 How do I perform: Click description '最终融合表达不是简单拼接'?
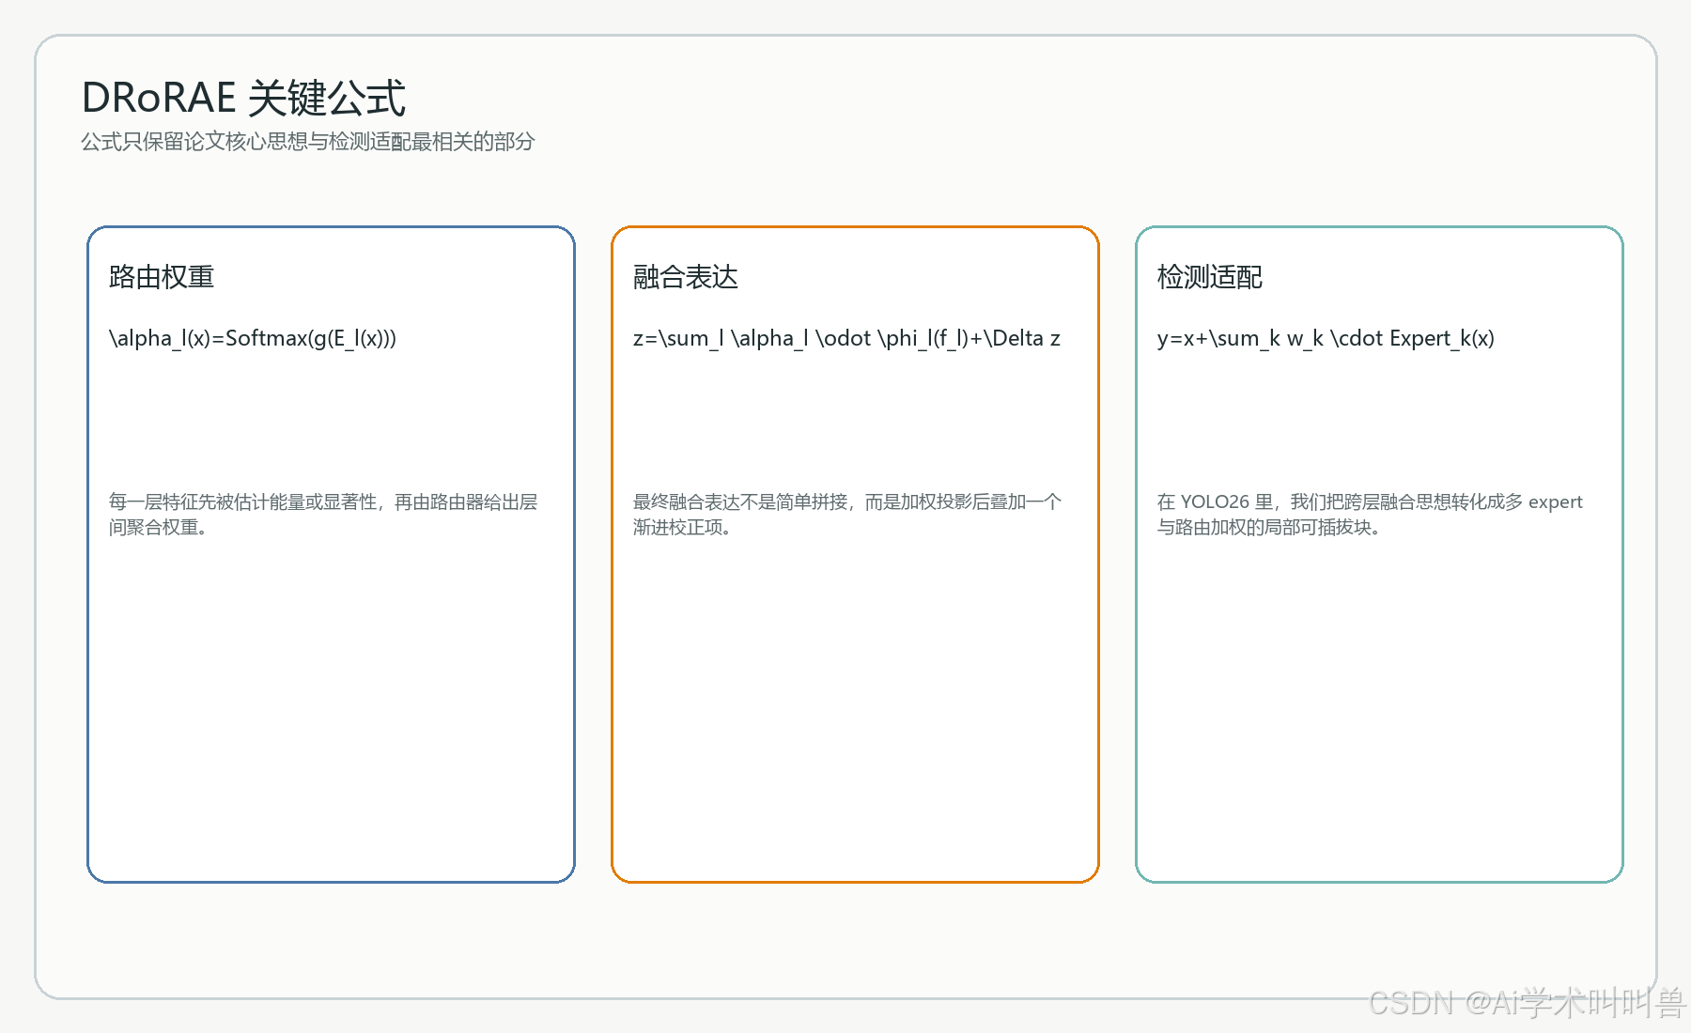[x=740, y=502]
